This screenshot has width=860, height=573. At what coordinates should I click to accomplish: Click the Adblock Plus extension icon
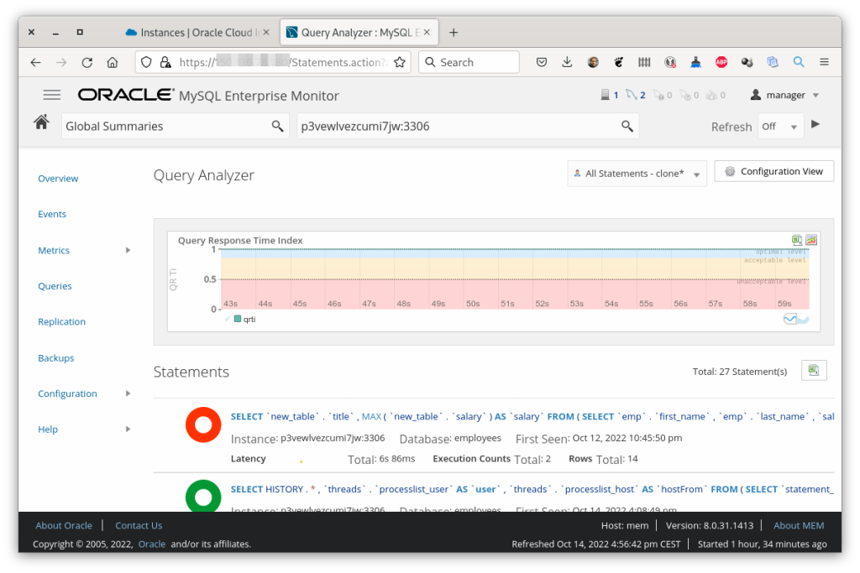click(x=721, y=62)
